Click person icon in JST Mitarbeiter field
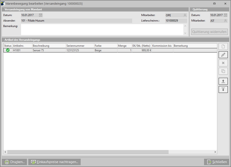Screen dimensions: 231x167 tap(225, 21)
